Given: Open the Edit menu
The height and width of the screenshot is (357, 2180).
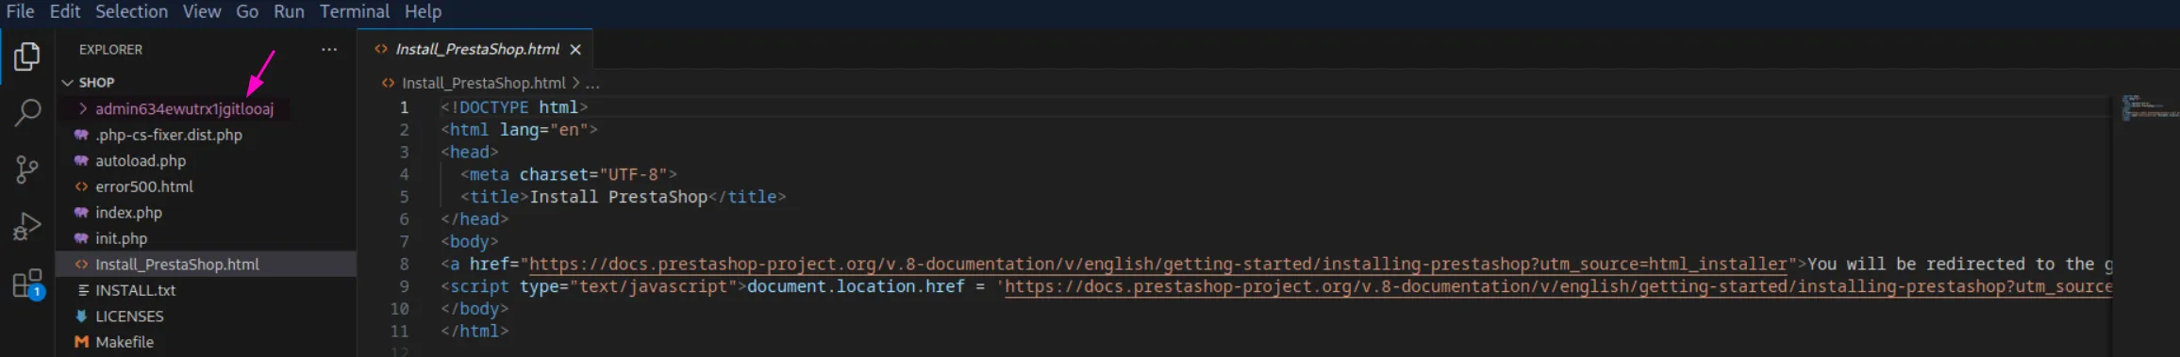Looking at the screenshot, I should (65, 11).
